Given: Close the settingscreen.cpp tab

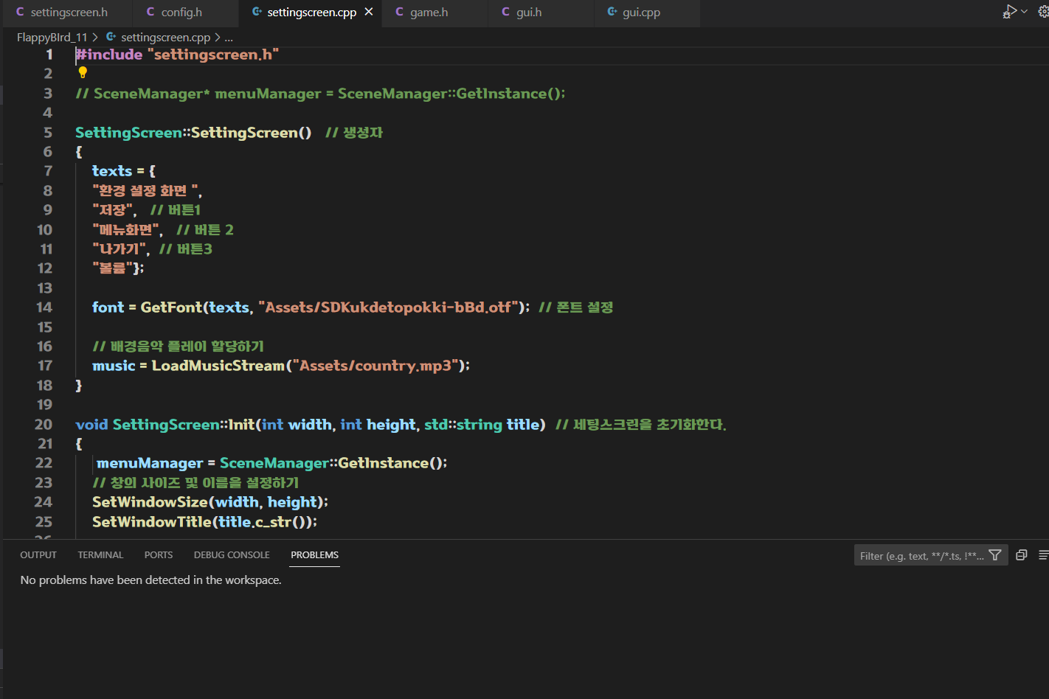Looking at the screenshot, I should [x=369, y=12].
